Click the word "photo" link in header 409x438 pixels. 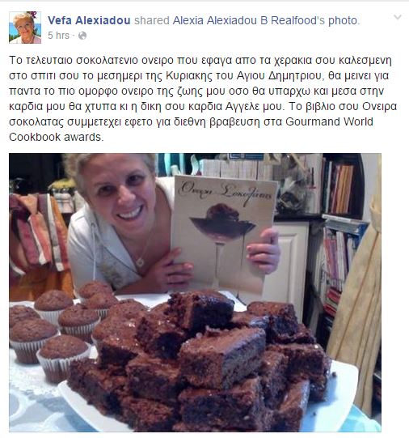[343, 20]
